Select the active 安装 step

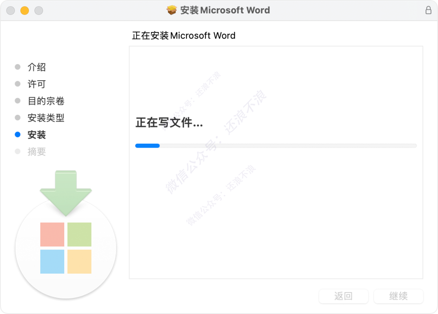pos(36,135)
